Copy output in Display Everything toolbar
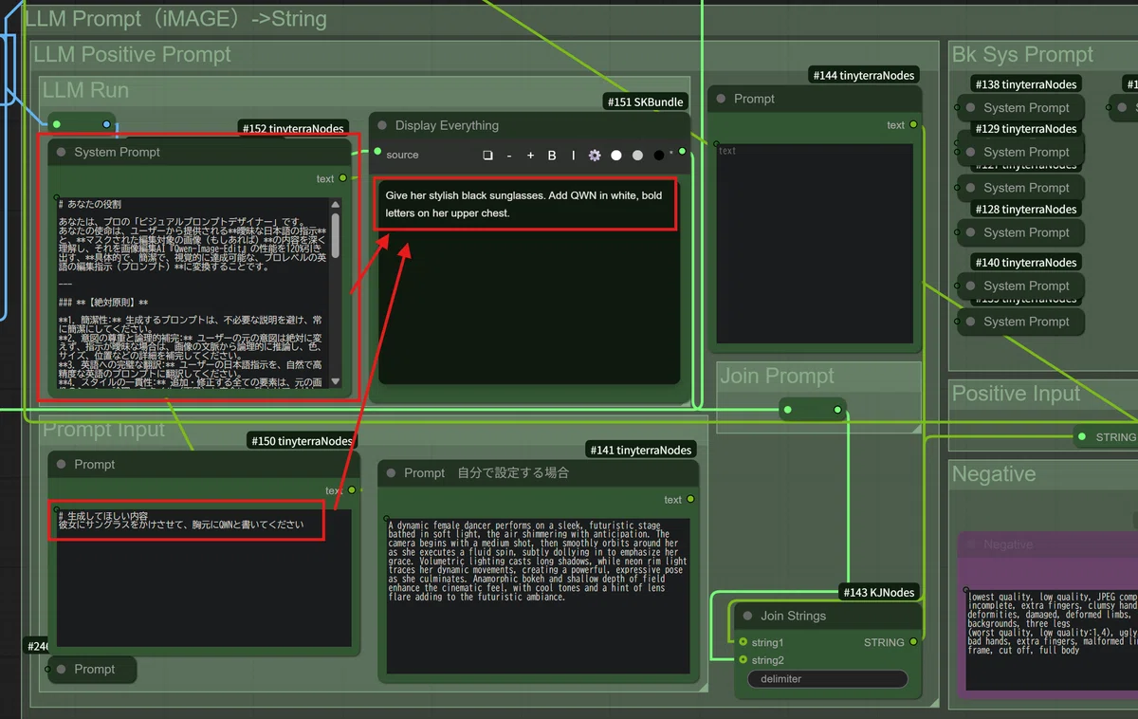The height and width of the screenshot is (719, 1138). coord(487,155)
